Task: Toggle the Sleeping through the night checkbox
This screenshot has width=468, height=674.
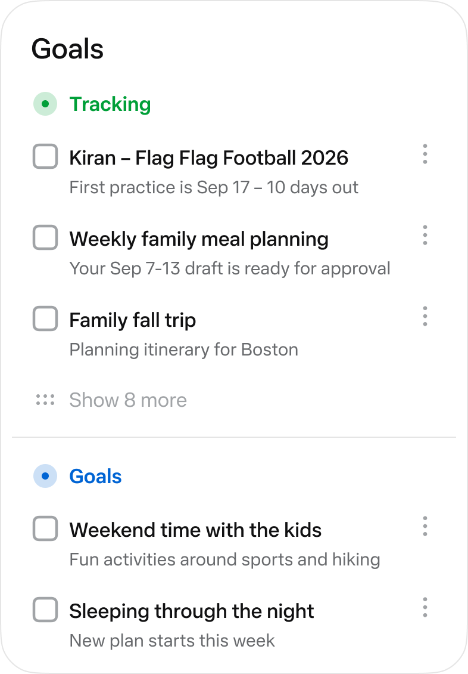Action: pos(45,610)
